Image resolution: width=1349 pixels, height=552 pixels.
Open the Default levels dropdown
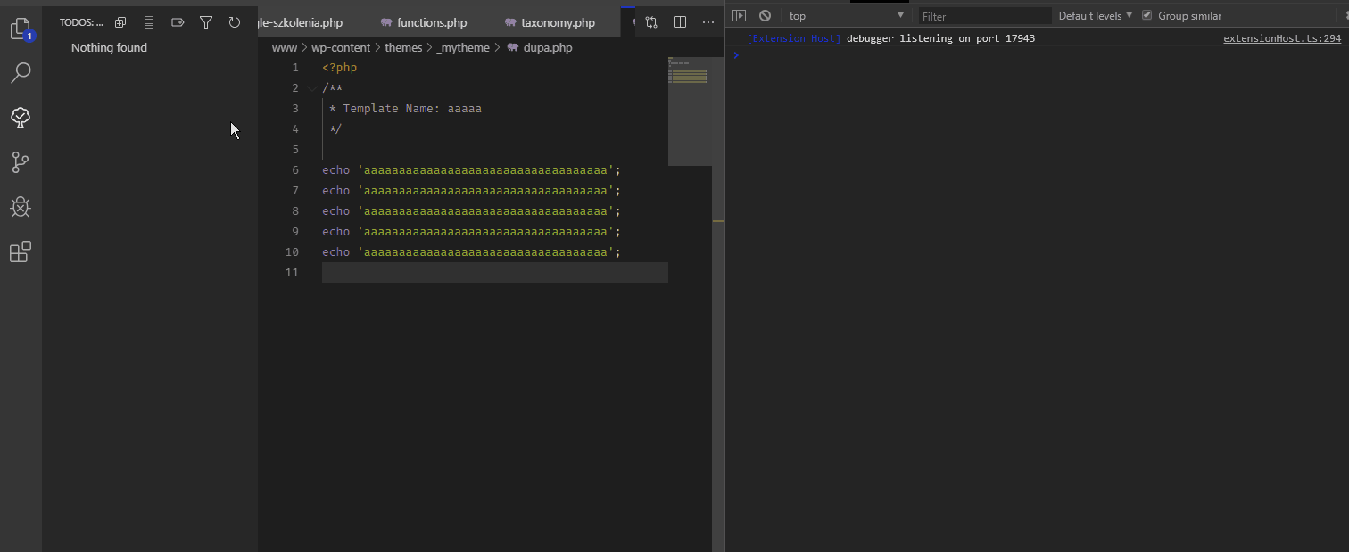[x=1095, y=16]
